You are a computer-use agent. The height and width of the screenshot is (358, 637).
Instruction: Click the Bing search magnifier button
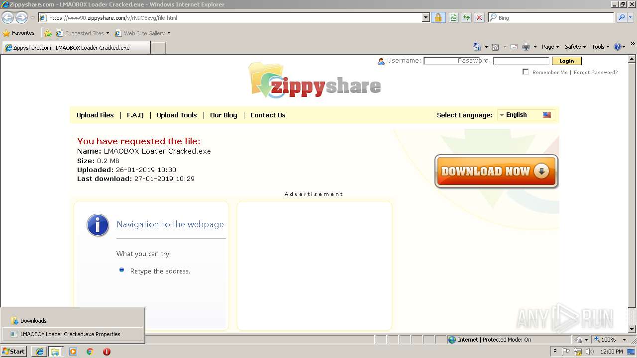click(x=622, y=17)
